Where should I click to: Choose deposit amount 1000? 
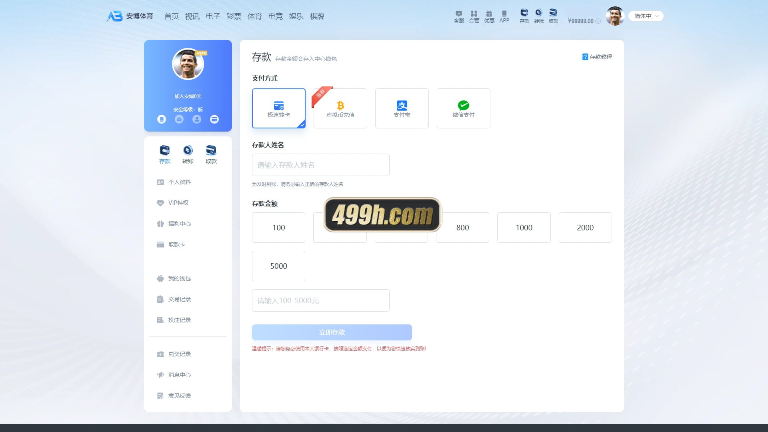coord(524,228)
